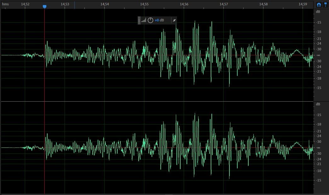The height and width of the screenshot is (195, 329).
Task: Pin the floating gain HUD
Action: (174, 20)
